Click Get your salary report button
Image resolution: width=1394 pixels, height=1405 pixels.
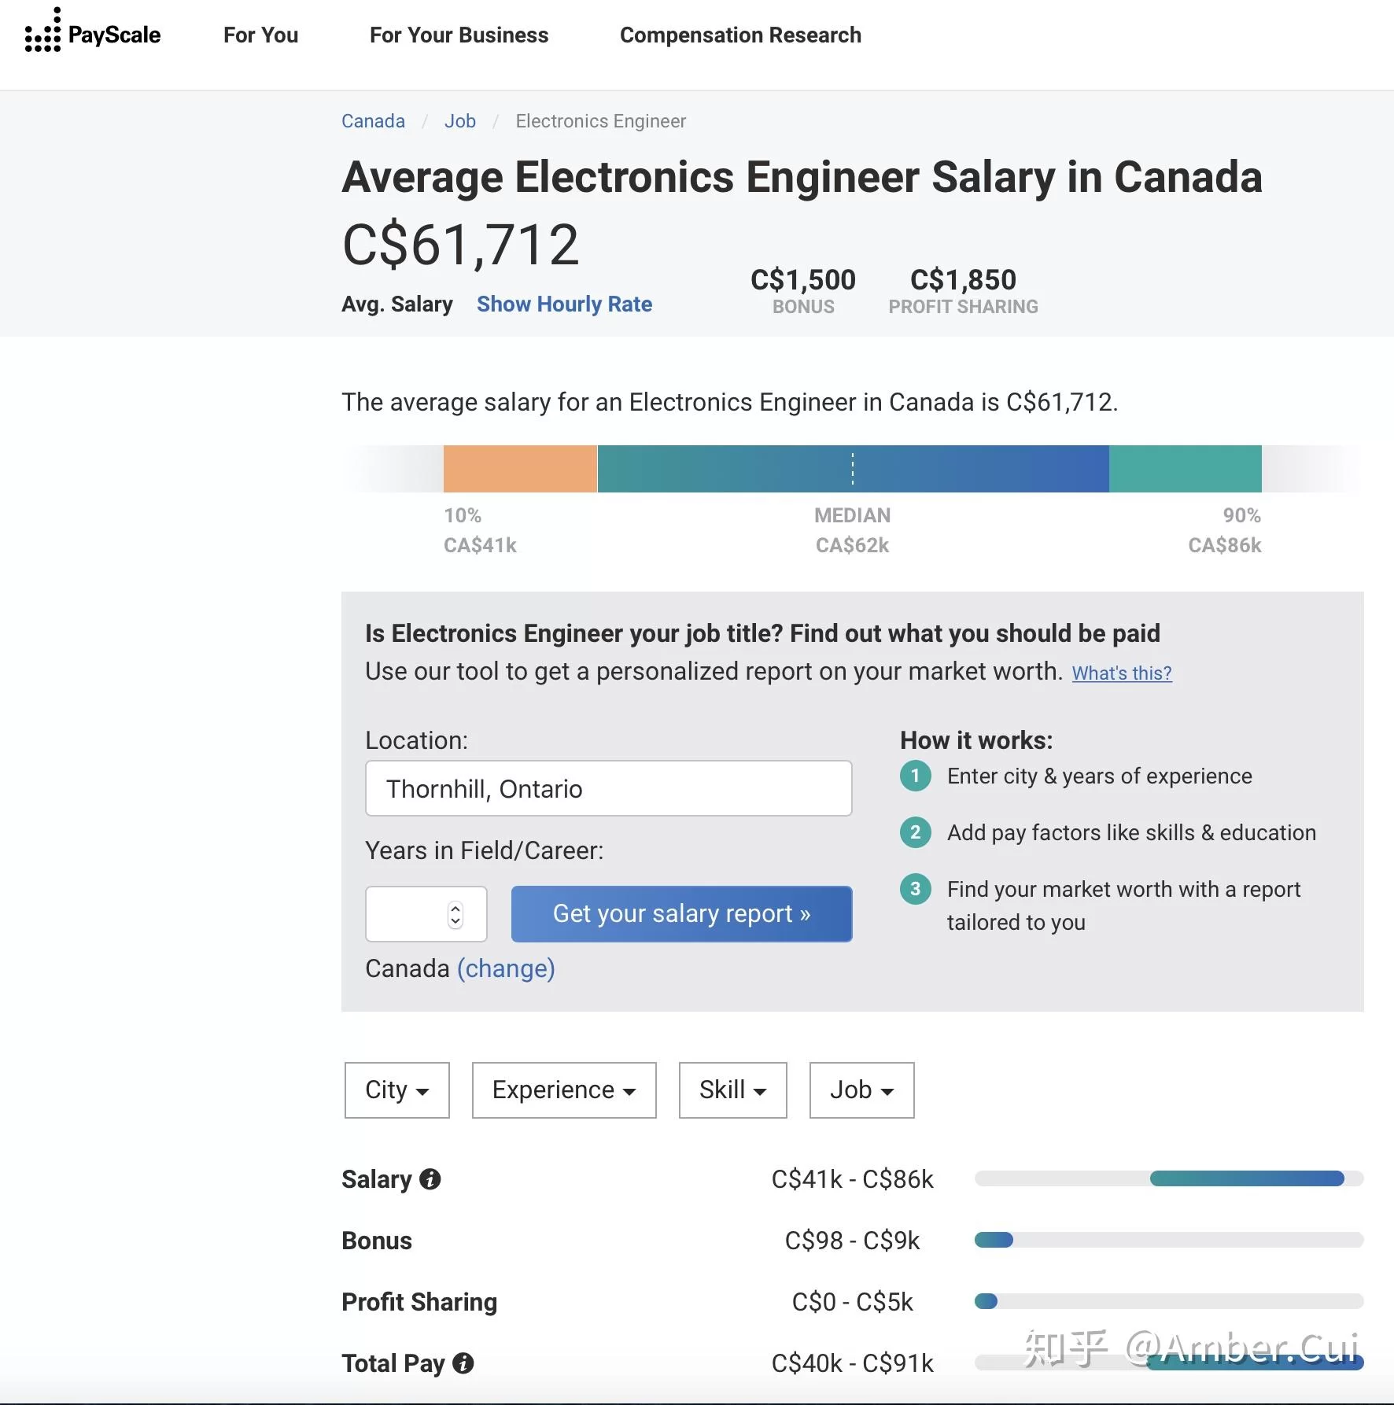[681, 914]
